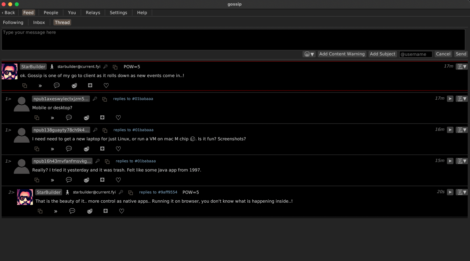Expand the note menu on the 15m reply
470x261 pixels.
461,161
